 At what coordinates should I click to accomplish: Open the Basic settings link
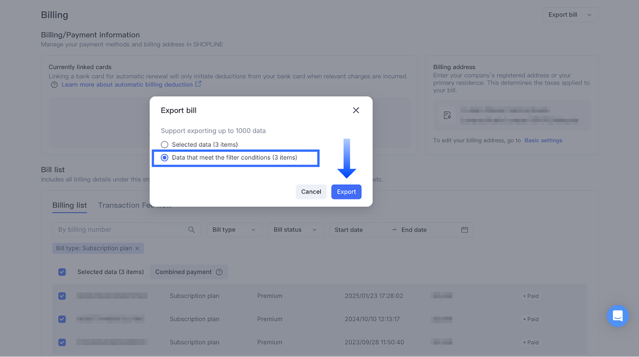tap(543, 140)
